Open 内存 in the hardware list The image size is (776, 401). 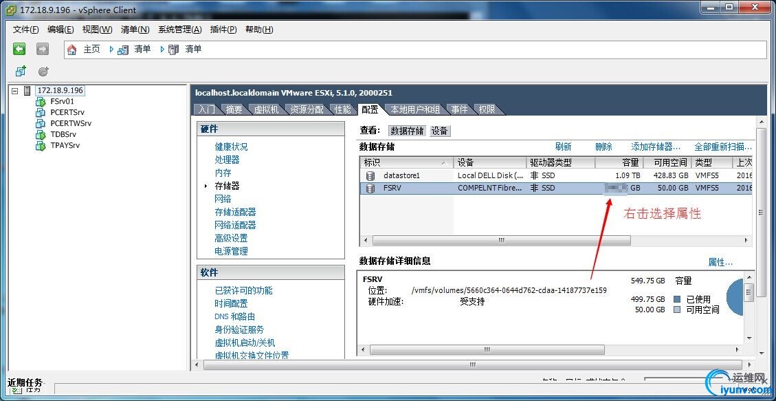pyautogui.click(x=223, y=173)
